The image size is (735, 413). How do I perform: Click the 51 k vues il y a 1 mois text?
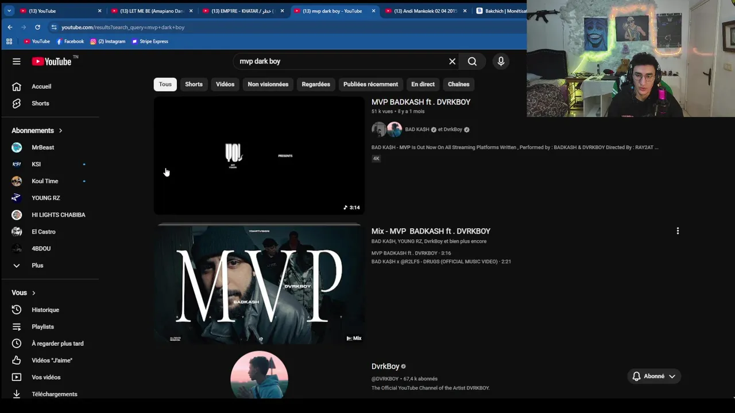pos(398,111)
